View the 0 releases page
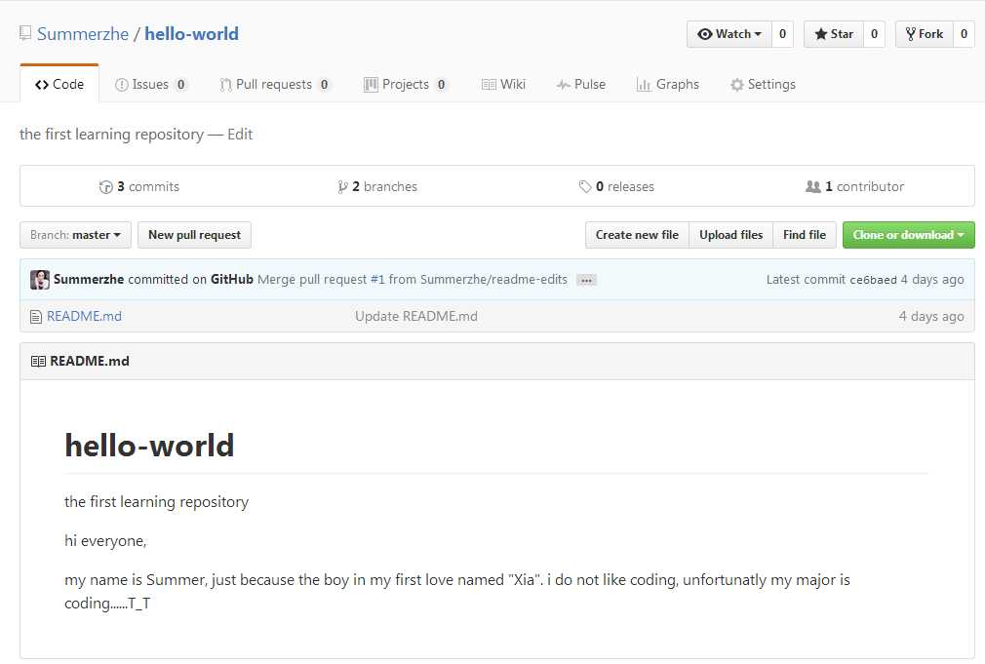 coord(616,186)
